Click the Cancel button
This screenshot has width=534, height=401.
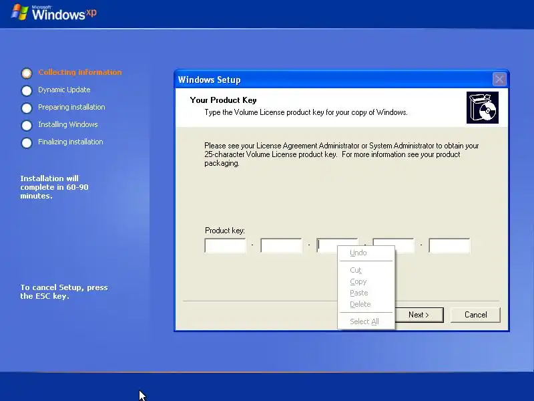click(x=475, y=315)
